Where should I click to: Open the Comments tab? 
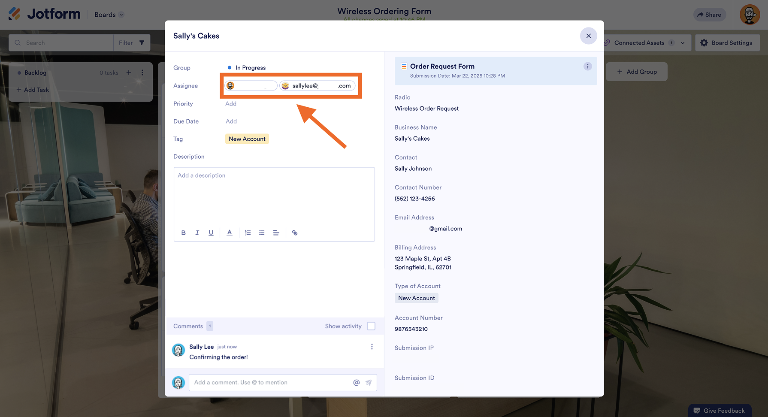click(x=193, y=326)
